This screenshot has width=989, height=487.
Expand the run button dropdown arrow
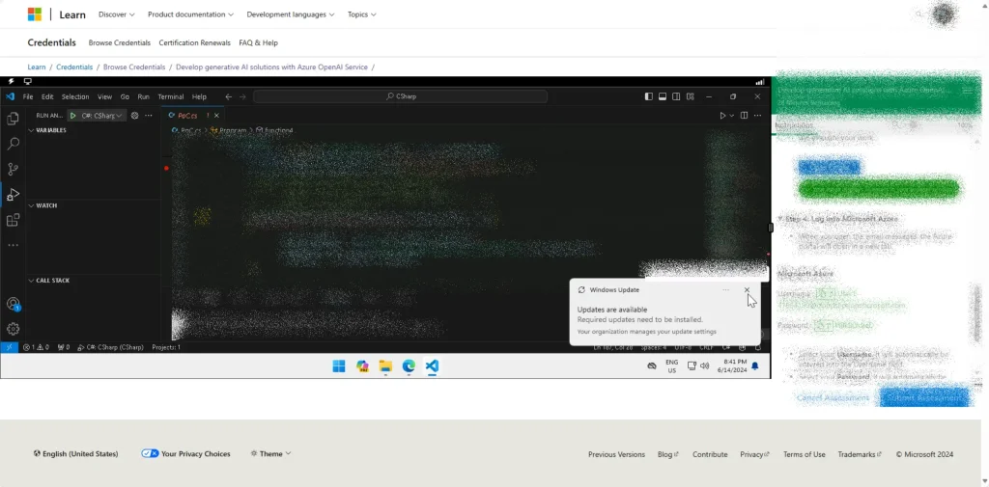tap(732, 116)
